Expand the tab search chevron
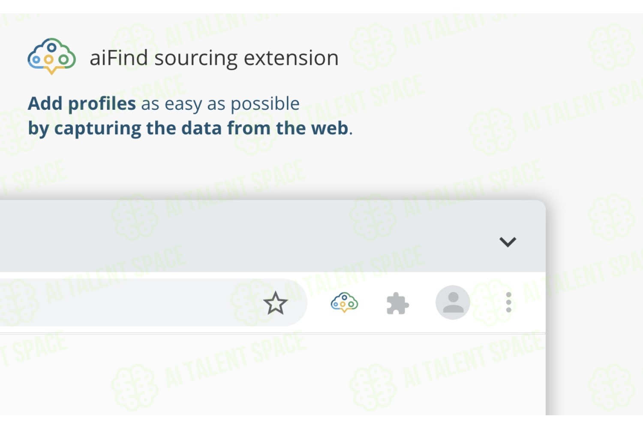The image size is (643, 429). click(x=508, y=242)
